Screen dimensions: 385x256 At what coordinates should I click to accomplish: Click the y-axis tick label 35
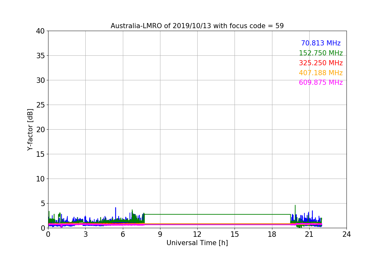pos(40,56)
